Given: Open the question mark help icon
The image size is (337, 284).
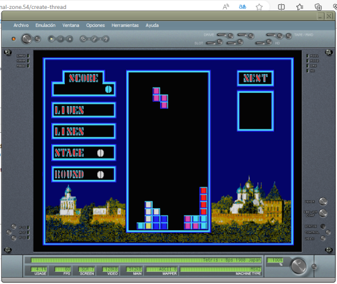Looking at the screenshot, I should 105,39.
